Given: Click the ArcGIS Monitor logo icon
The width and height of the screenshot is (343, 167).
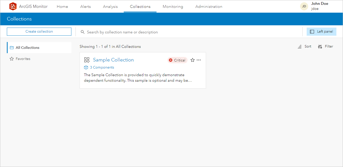Looking at the screenshot, I should point(13,6).
